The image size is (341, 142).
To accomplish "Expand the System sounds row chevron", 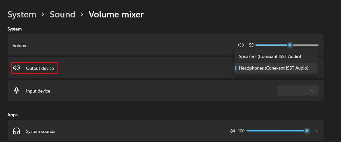I will (316, 131).
